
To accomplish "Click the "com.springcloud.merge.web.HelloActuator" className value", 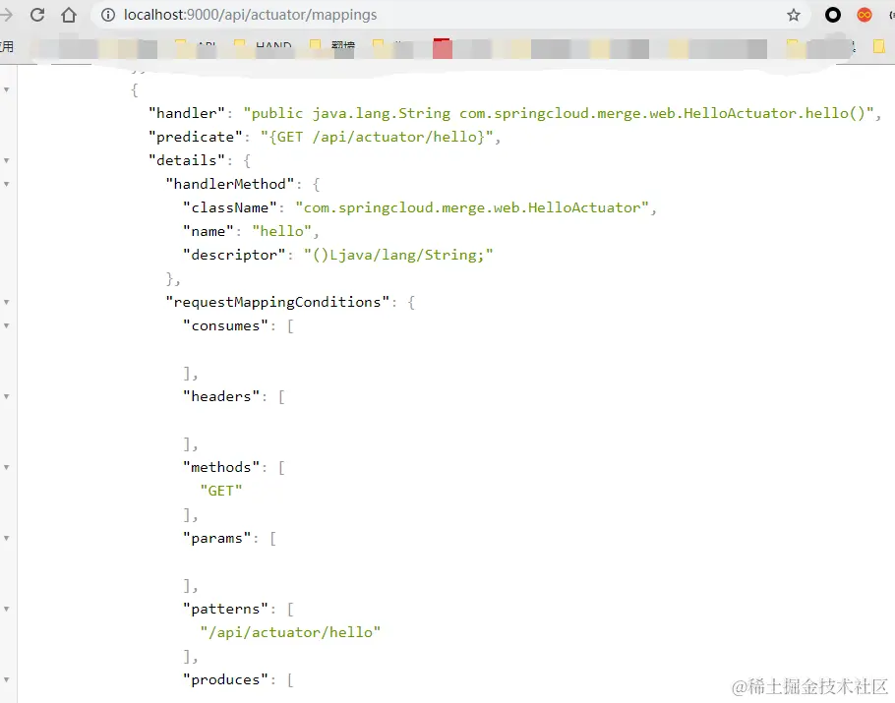I will (x=472, y=207).
